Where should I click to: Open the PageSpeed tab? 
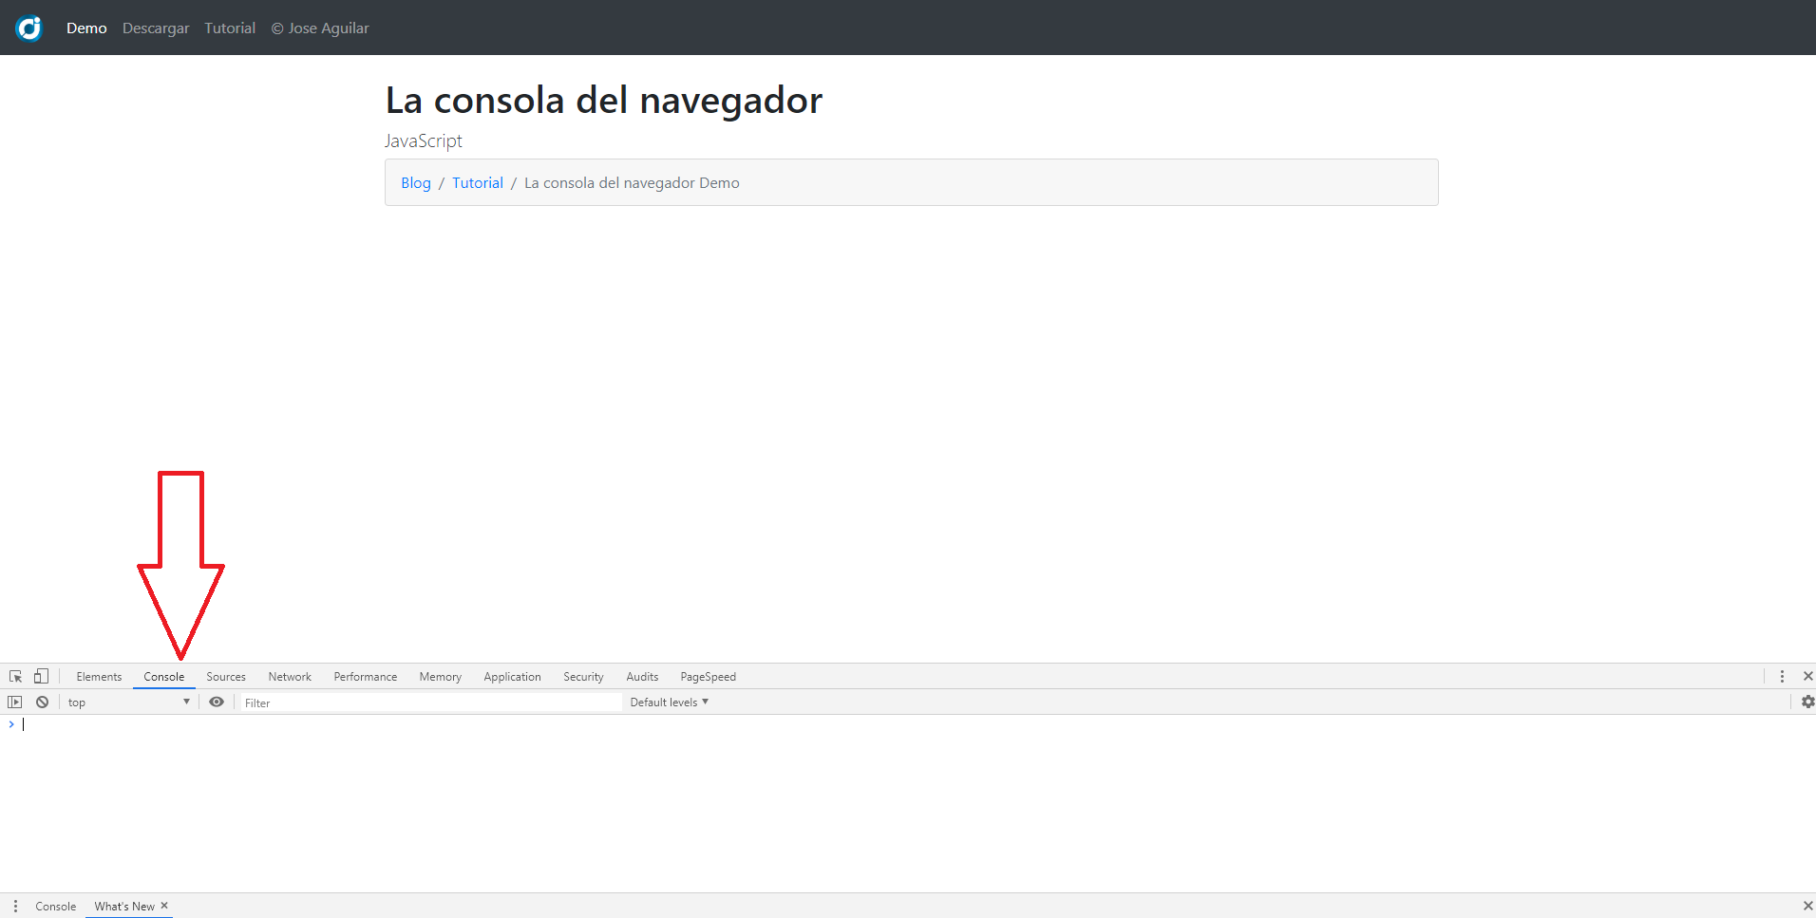(x=708, y=677)
